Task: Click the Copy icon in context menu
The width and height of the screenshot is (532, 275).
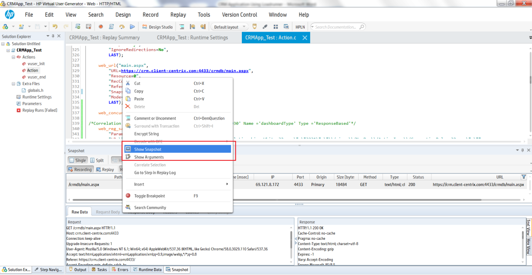Action: [128, 91]
